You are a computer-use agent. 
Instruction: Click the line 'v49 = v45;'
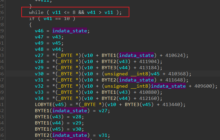(49, 43)
